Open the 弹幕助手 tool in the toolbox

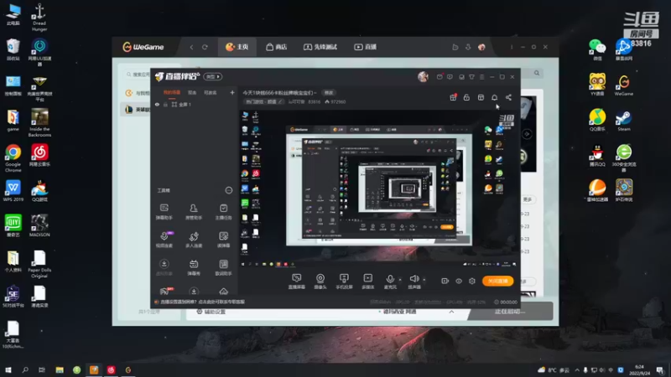[x=164, y=212]
